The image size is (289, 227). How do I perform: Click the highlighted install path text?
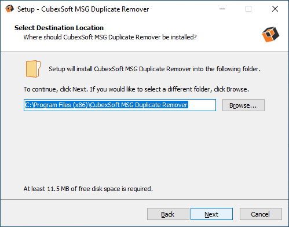107,105
